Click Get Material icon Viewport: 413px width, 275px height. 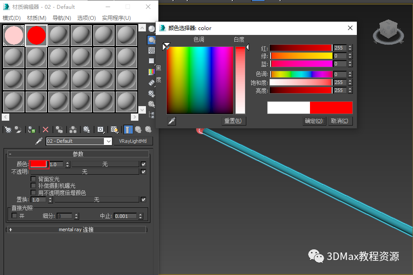(x=8, y=130)
